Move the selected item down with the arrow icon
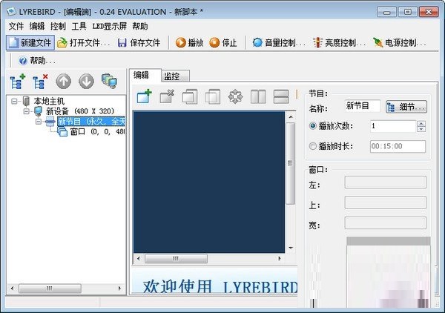Image resolution: width=445 pixels, height=313 pixels. [86, 82]
